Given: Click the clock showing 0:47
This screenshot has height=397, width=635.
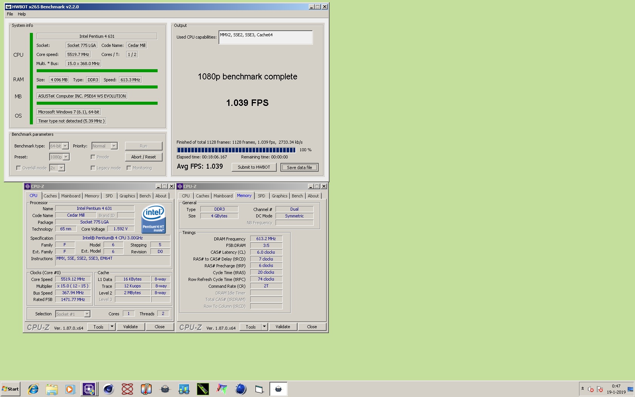Looking at the screenshot, I should [616, 386].
